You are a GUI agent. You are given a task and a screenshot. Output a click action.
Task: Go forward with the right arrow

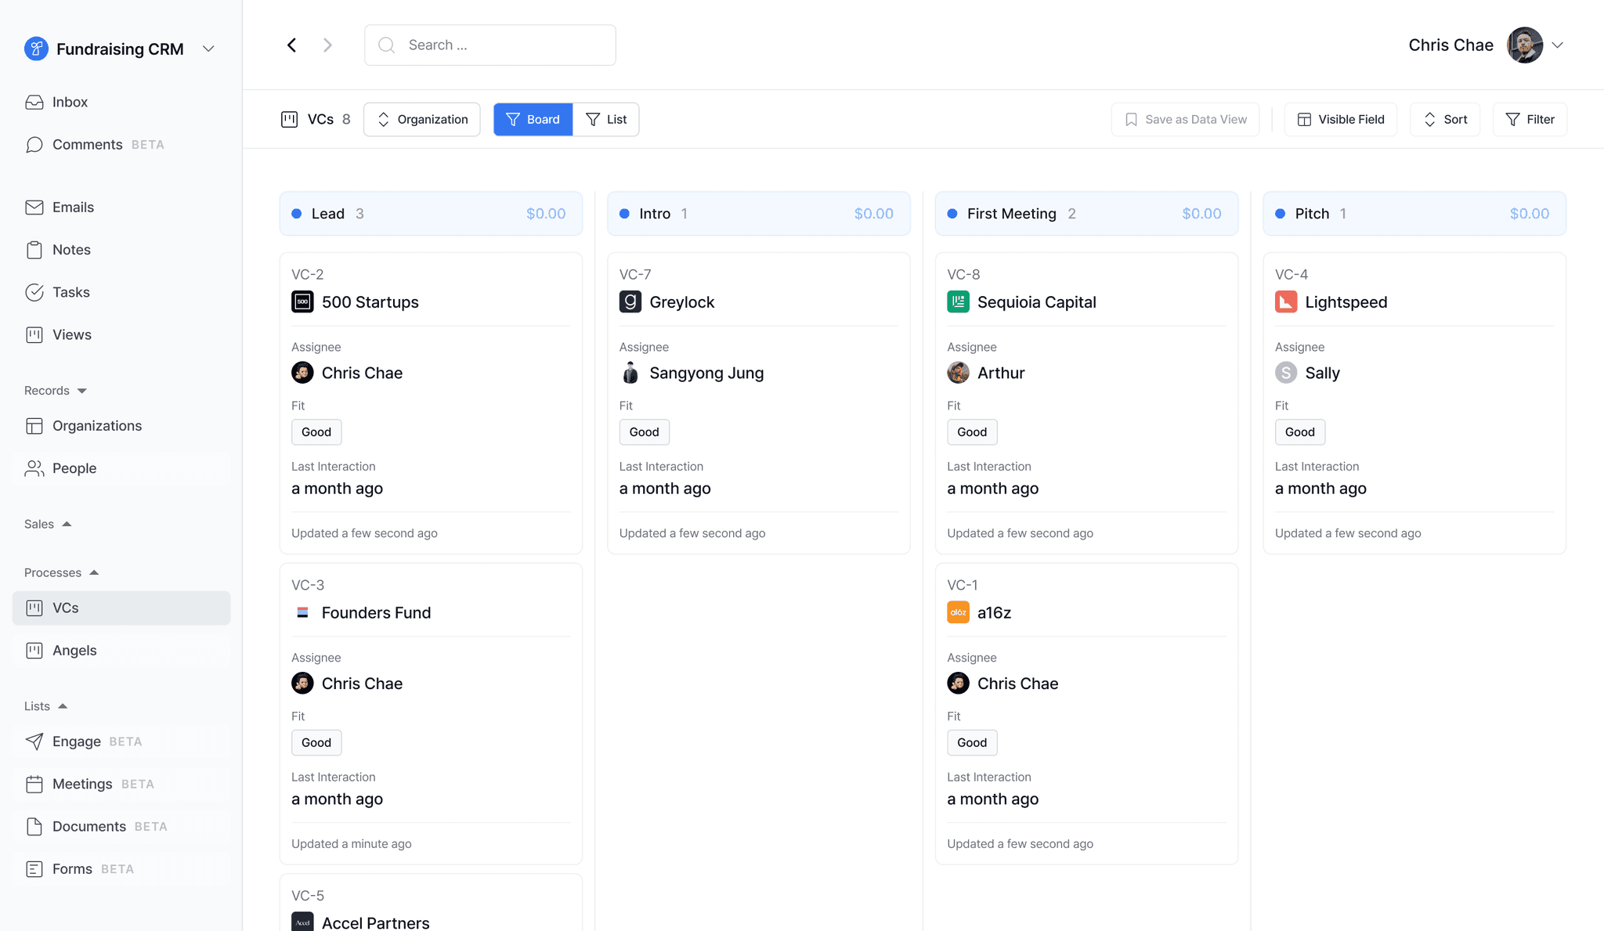click(x=327, y=45)
